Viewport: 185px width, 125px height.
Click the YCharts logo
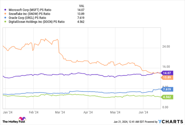click(171, 122)
